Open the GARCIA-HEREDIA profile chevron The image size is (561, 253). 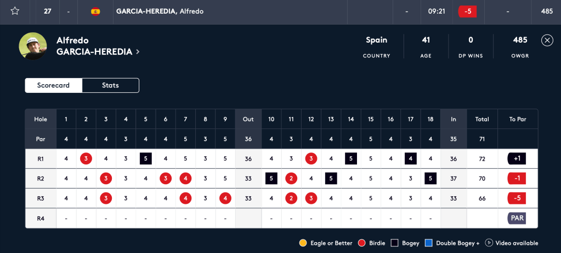138,52
